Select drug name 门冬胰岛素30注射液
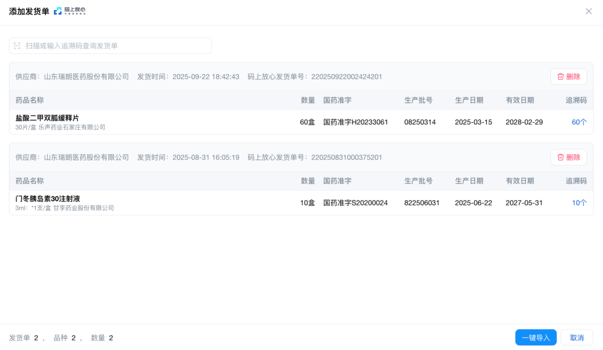Image resolution: width=603 pixels, height=350 pixels. coord(47,199)
